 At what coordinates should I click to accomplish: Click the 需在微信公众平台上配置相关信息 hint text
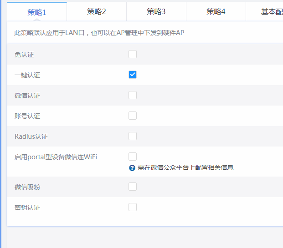tap(185, 167)
